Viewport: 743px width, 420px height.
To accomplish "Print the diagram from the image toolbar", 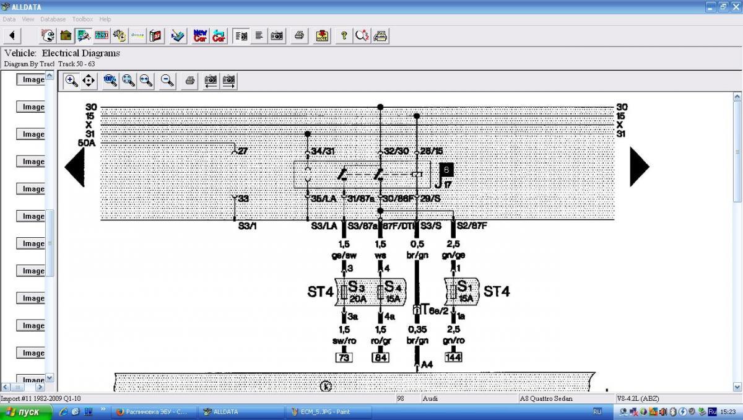I will (190, 81).
